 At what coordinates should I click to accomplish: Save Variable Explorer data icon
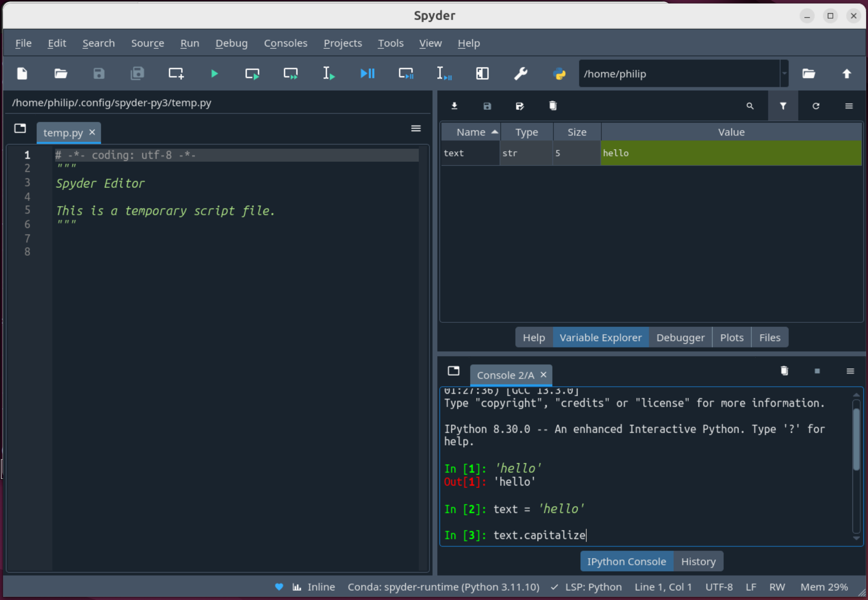[487, 106]
